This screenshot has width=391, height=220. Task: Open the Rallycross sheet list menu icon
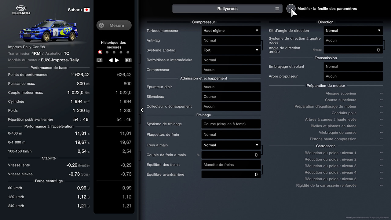[277, 9]
